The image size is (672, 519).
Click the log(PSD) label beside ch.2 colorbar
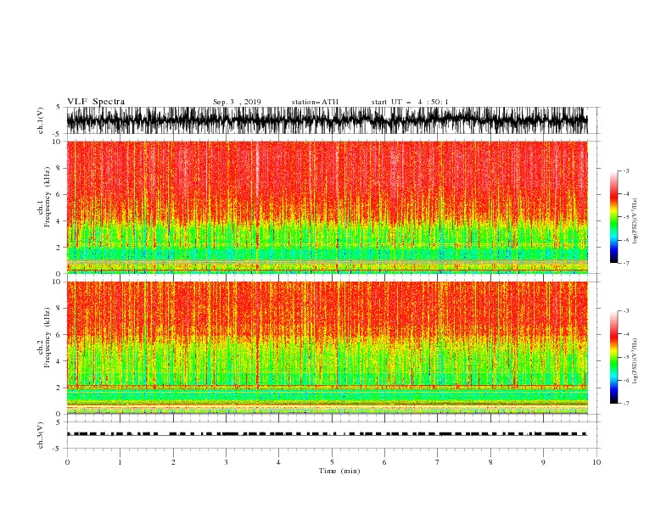[636, 361]
